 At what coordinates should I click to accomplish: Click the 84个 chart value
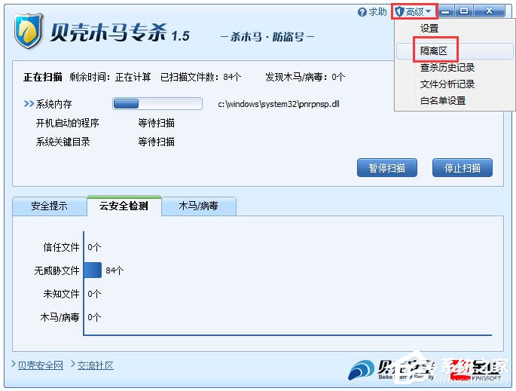point(114,270)
